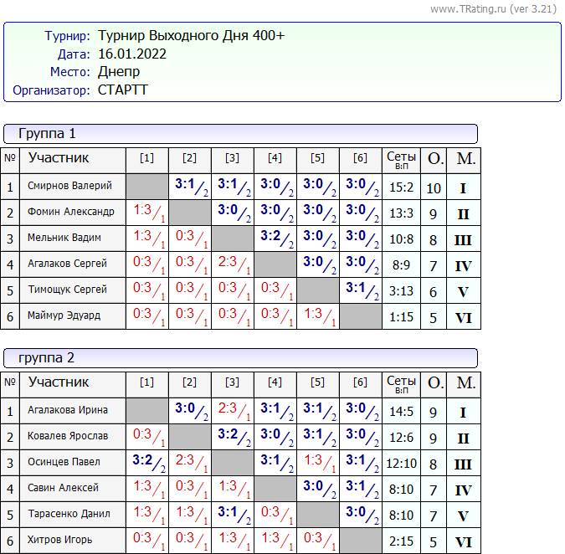Click tournament name Турнир Выходного Дня 400+
Screen dimensions: 565x554
(191, 36)
